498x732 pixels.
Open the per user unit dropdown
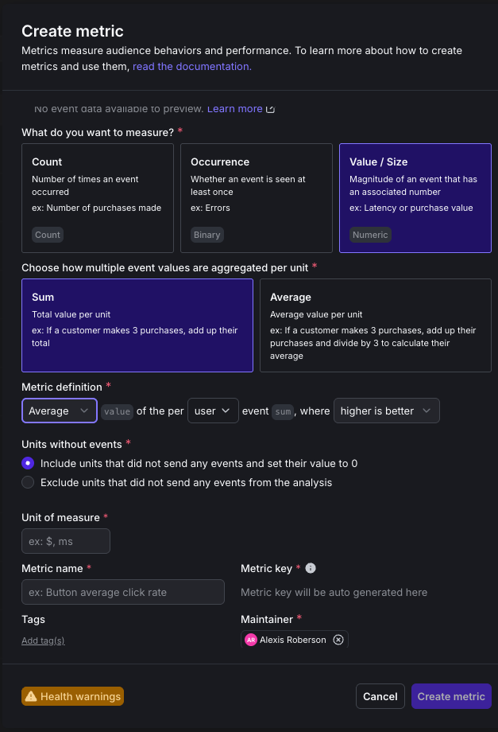[213, 411]
